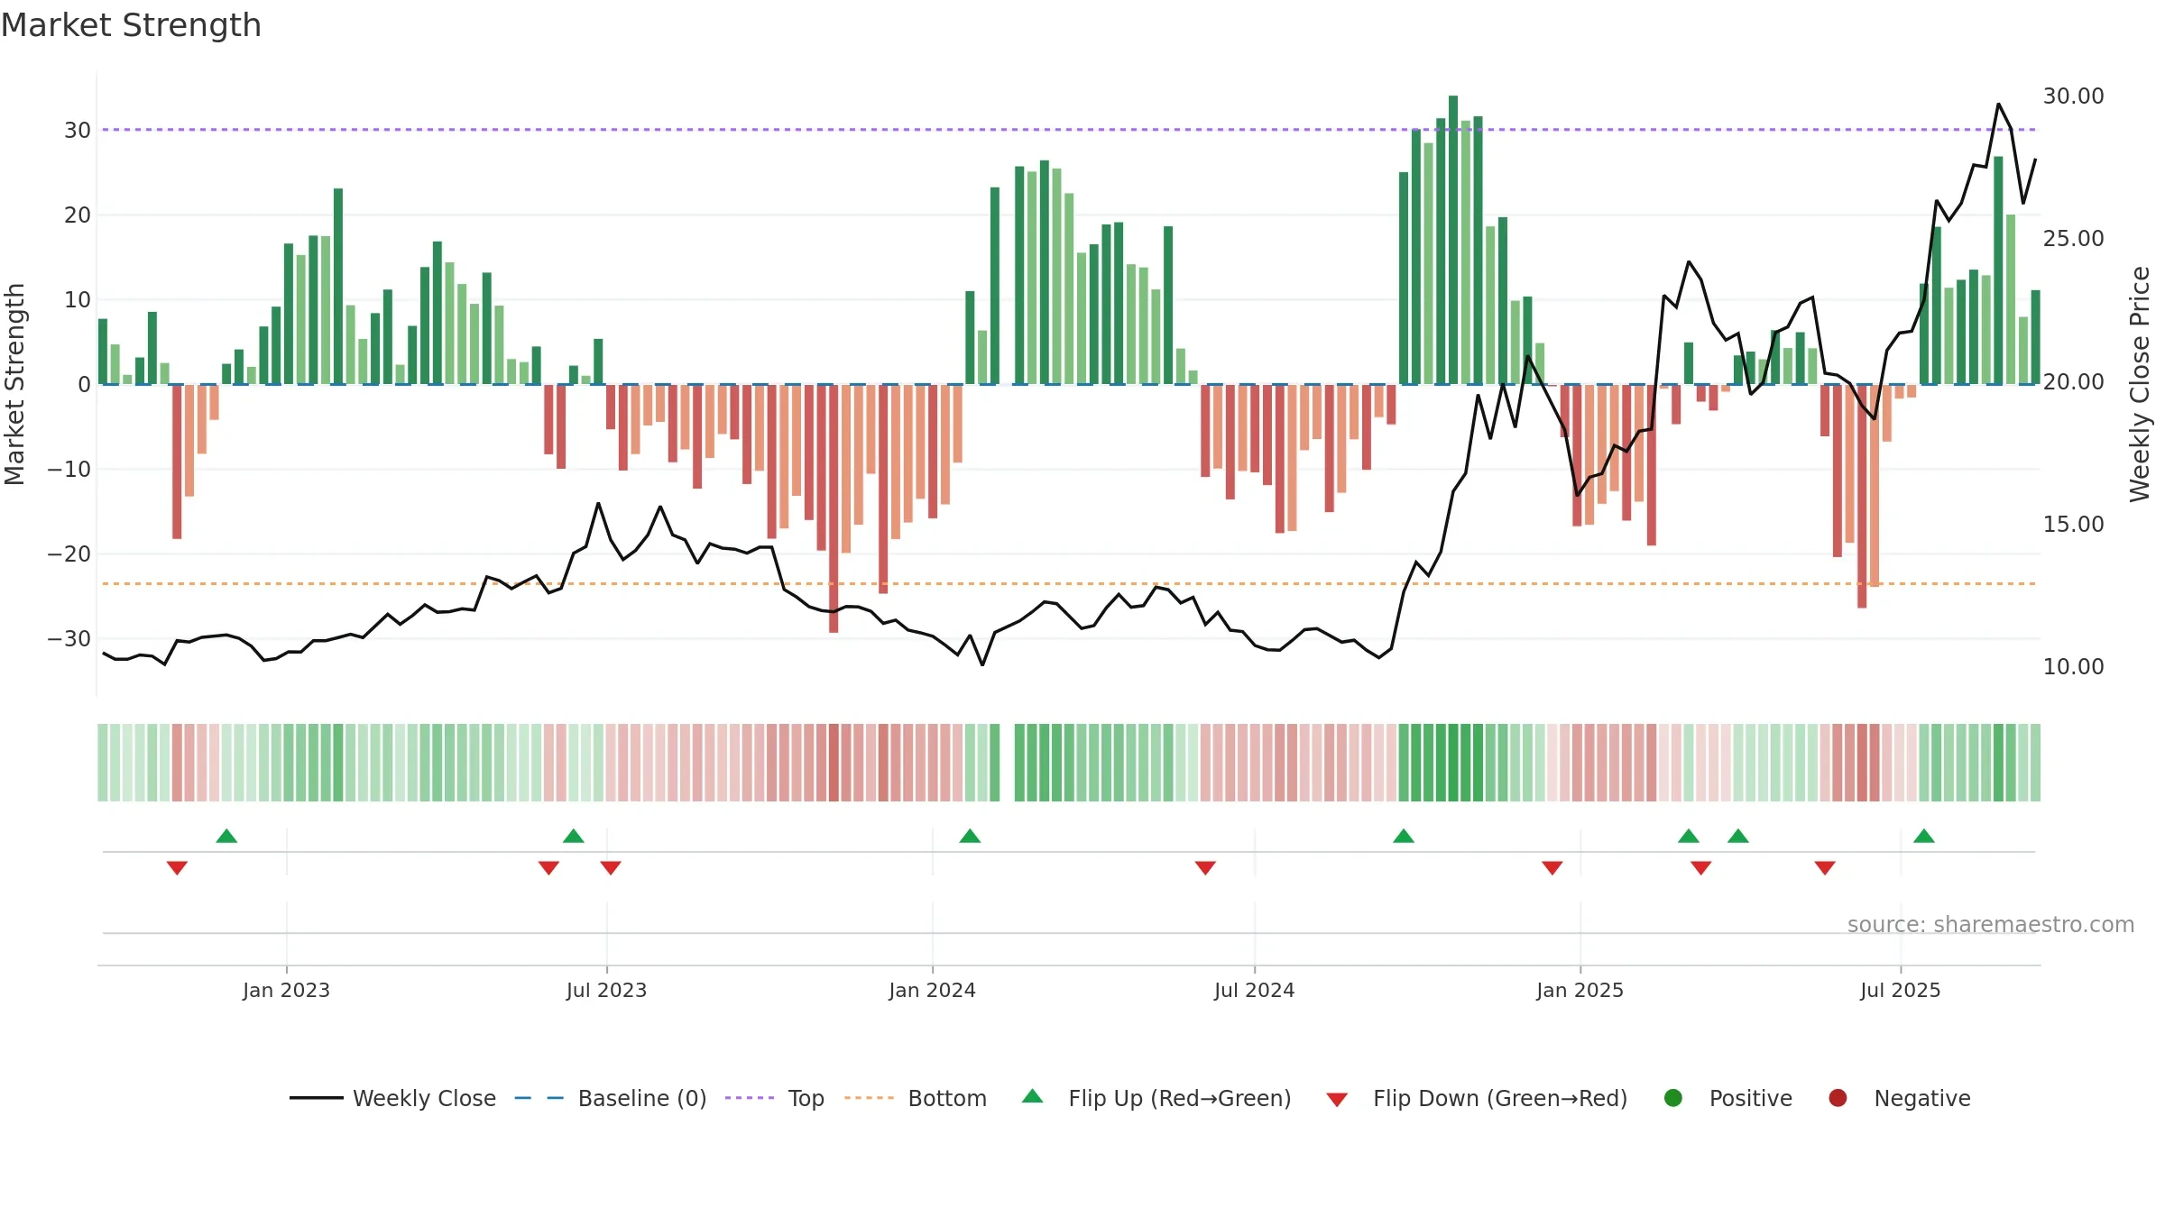Click the tallest green bar above the Top line
Image resolution: width=2165 pixels, height=1217 pixels.
click(1453, 240)
